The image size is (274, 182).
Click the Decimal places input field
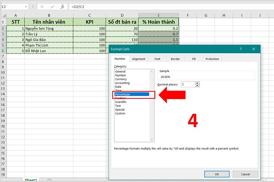[188, 84]
